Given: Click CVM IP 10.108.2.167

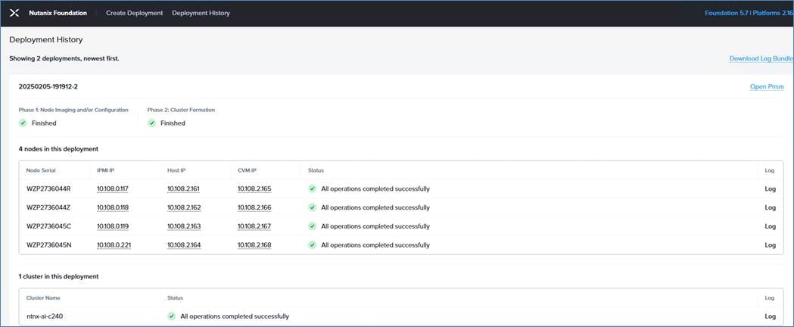Looking at the screenshot, I should point(254,227).
